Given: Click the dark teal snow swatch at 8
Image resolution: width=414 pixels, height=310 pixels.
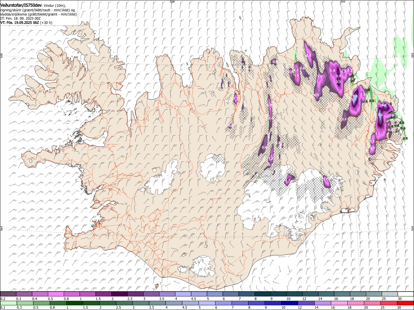Looking at the screenshot, I should [262, 294].
